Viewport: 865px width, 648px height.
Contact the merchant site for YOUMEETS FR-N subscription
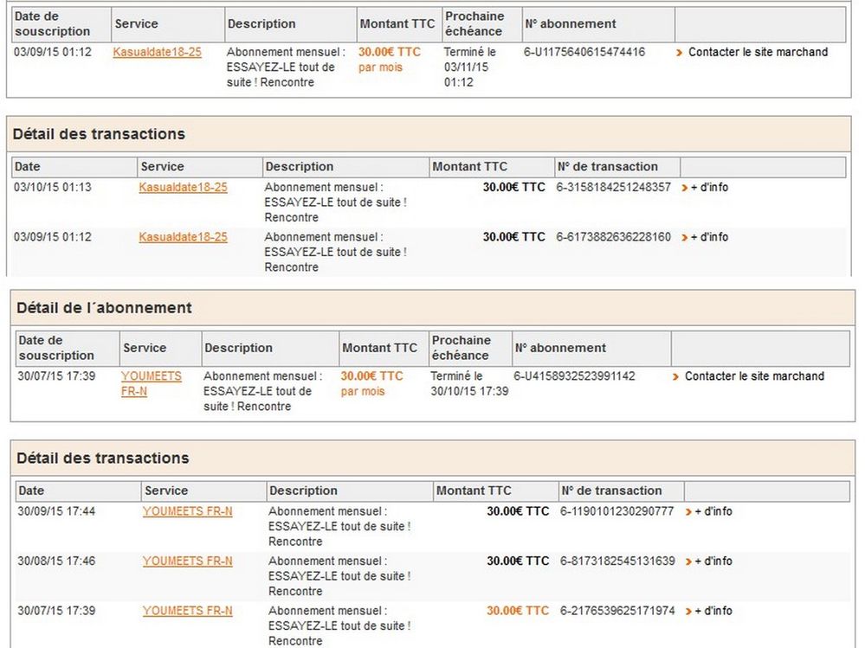tap(753, 376)
